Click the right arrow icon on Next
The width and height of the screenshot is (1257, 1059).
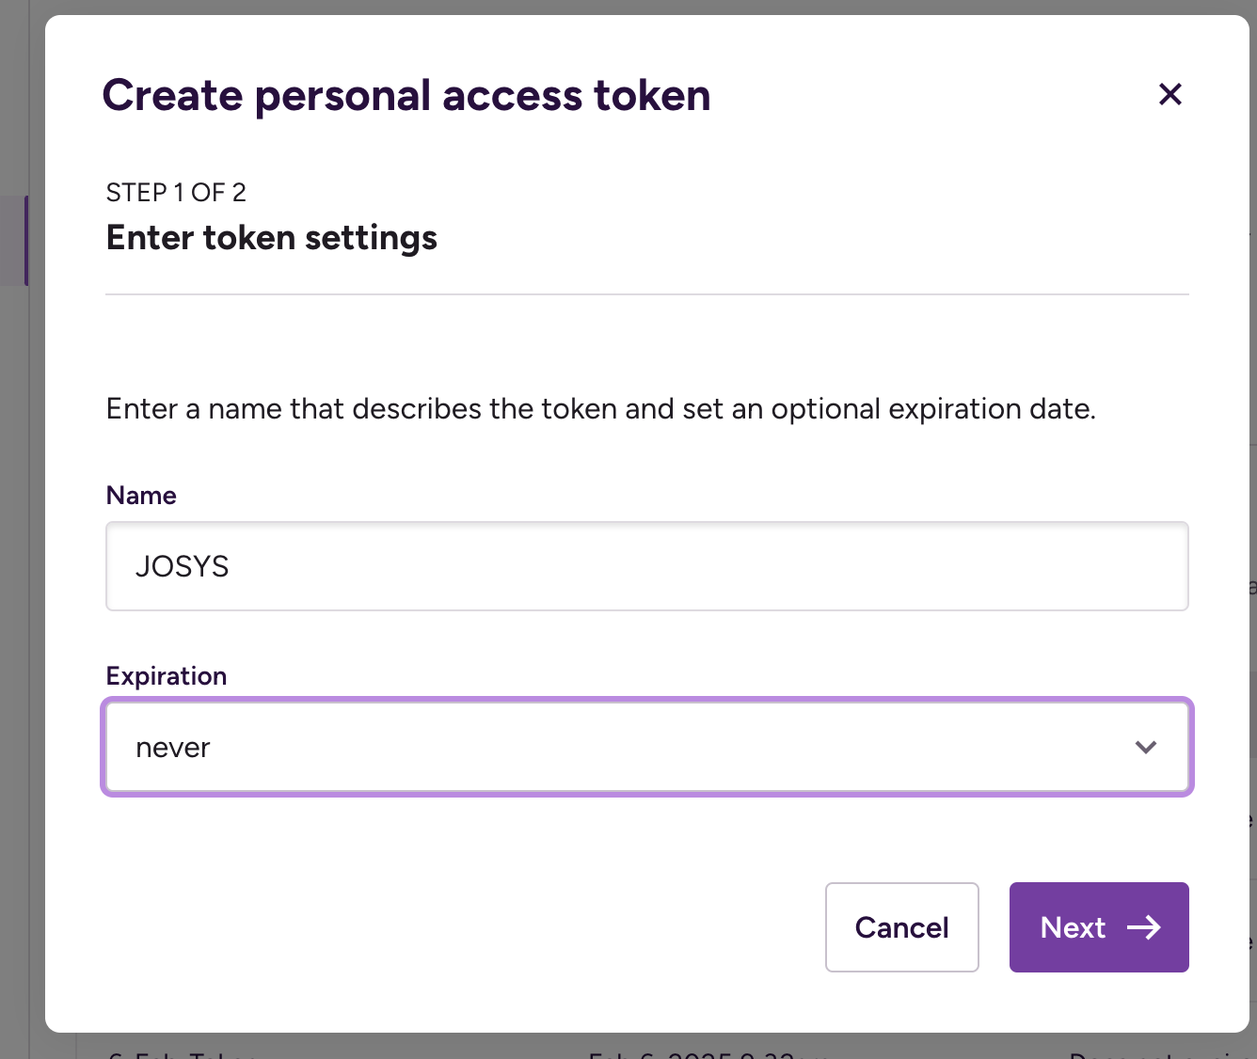click(x=1144, y=927)
